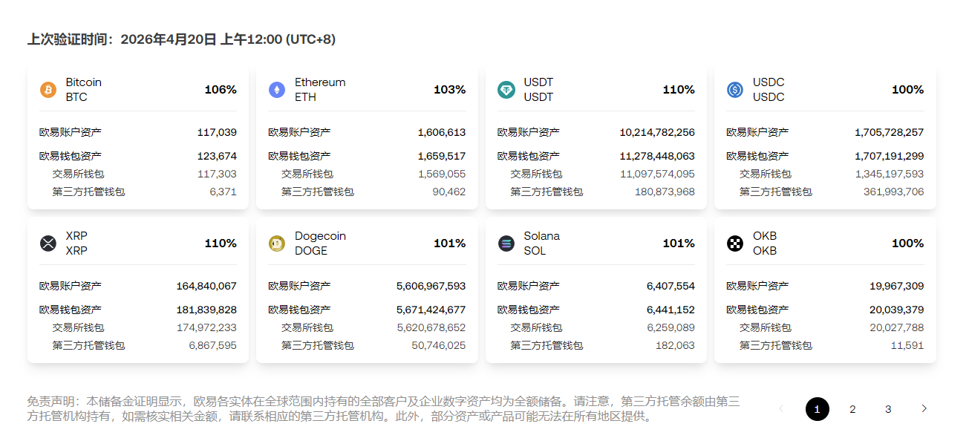Click USDC custody wallet value 361,993,706
969x441 pixels.
point(894,192)
